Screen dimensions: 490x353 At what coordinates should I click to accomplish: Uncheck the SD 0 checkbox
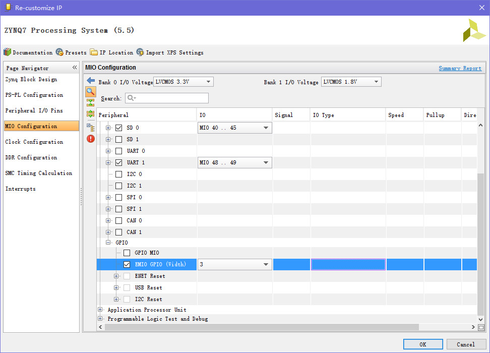click(x=119, y=128)
